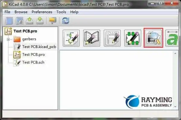This screenshot has width=181, height=120.
Task: Click the open existing project icon
Action: click(x=30, y=21)
